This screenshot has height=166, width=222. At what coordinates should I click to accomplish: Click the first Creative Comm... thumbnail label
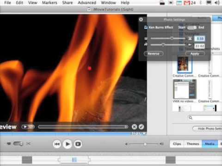[x=184, y=76]
